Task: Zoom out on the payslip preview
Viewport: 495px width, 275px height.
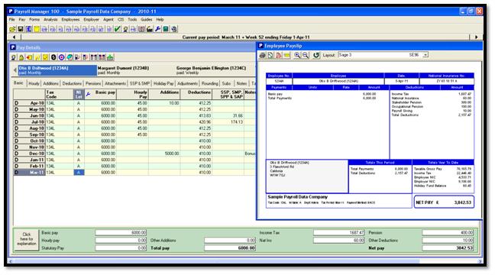Action: (306, 55)
